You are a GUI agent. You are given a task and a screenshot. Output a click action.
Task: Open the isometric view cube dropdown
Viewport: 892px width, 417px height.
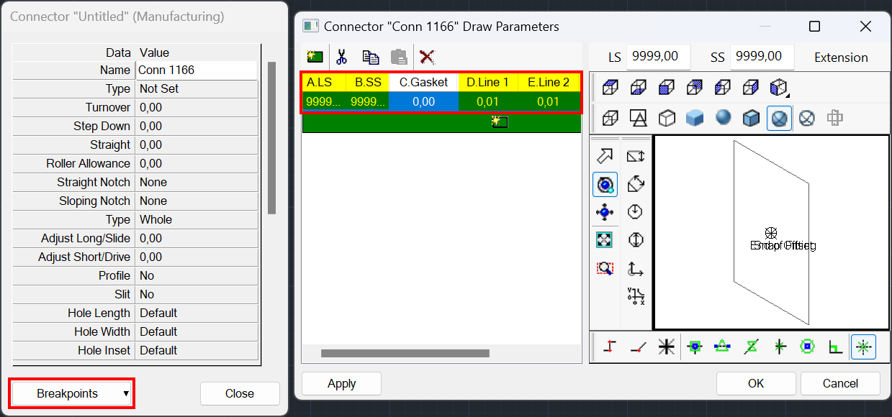pos(779,88)
